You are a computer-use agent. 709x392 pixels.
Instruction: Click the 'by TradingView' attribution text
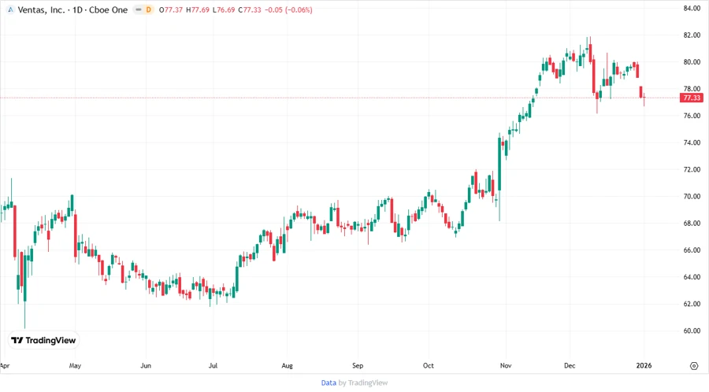363,383
